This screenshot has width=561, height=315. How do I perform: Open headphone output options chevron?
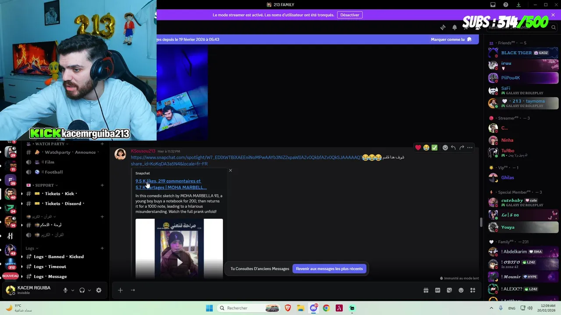(89, 290)
